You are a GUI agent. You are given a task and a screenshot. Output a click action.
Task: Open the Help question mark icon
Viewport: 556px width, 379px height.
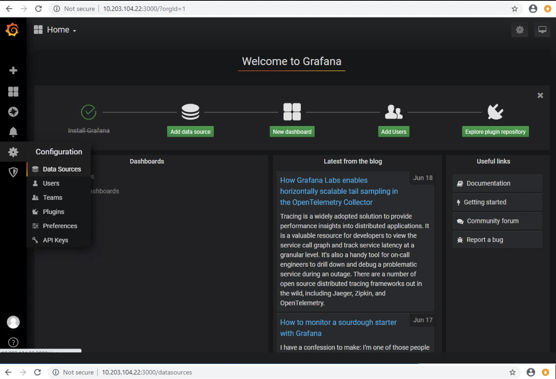(x=13, y=343)
